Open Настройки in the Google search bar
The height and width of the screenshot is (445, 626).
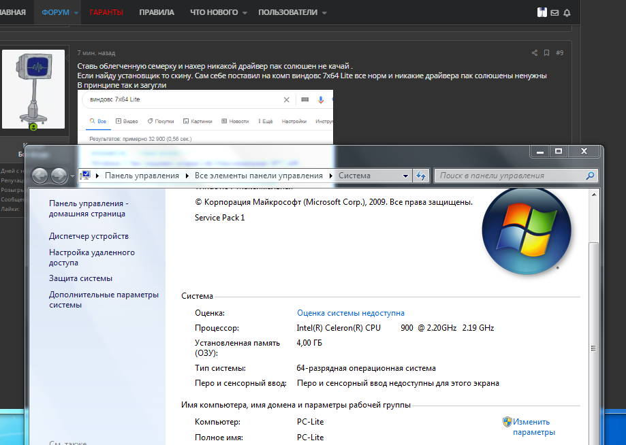click(294, 121)
